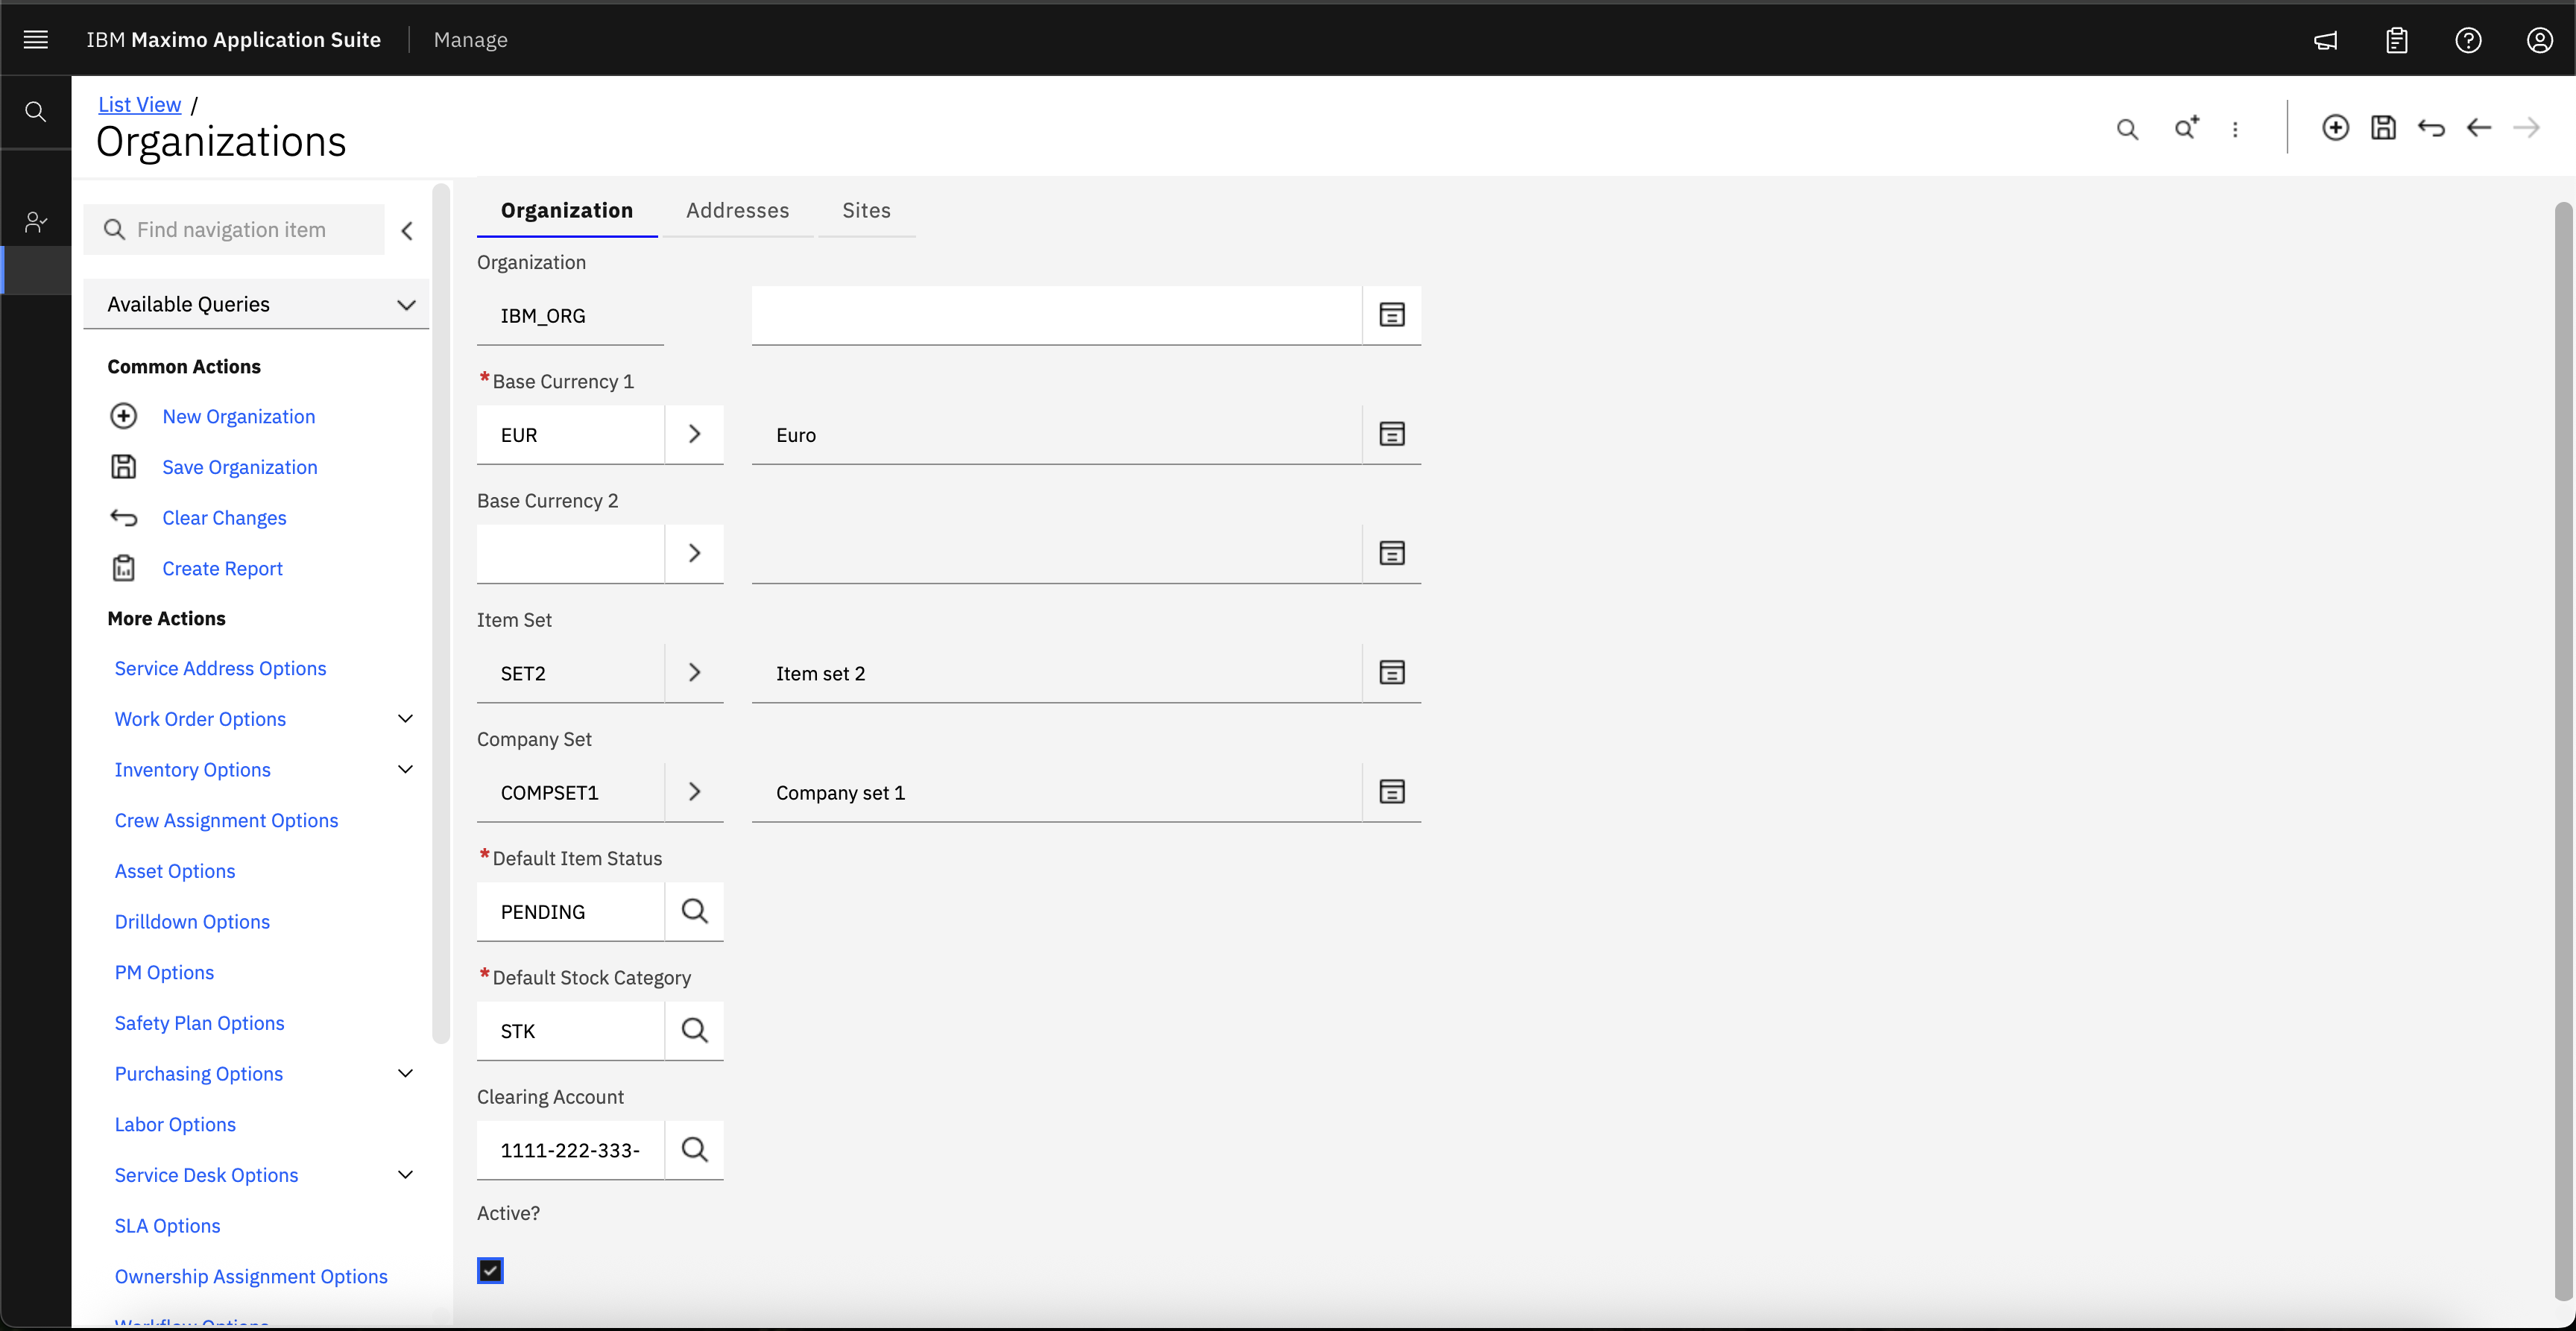Screen dimensions: 2576x1331
Task: Go to previous record arrow
Action: 2479,127
